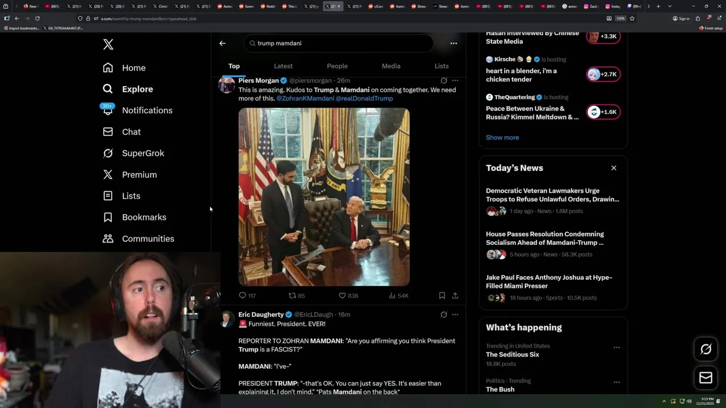Open more options for The Seditious Six trend
Image resolution: width=726 pixels, height=408 pixels.
click(617, 347)
